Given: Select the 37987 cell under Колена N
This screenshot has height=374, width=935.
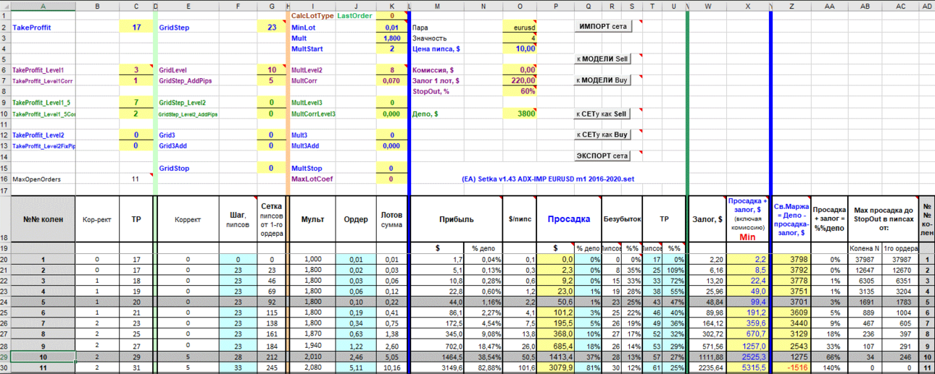Looking at the screenshot, I should pyautogui.click(x=865, y=258).
